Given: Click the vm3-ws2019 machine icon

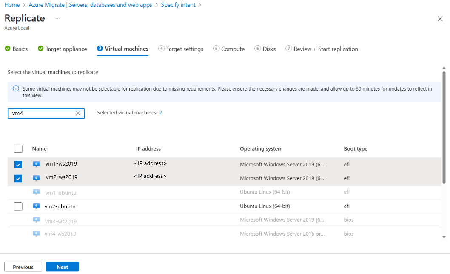Looking at the screenshot, I should (x=36, y=220).
